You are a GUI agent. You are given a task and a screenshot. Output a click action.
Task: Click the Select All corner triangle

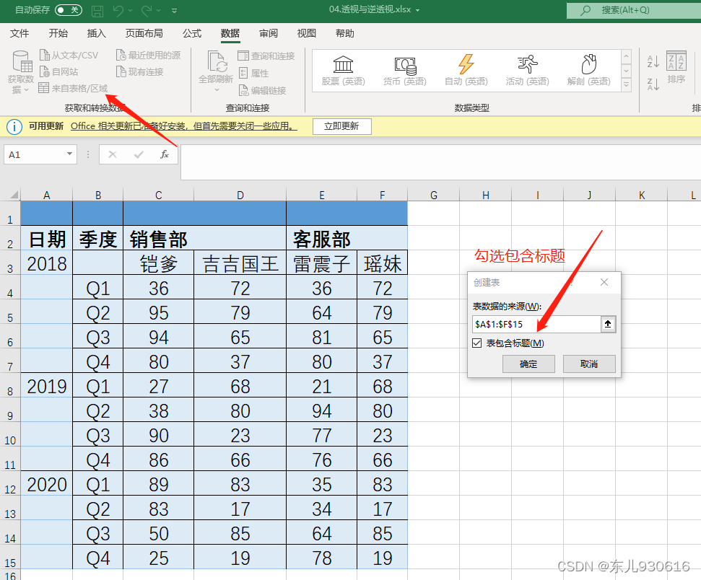pyautogui.click(x=14, y=195)
